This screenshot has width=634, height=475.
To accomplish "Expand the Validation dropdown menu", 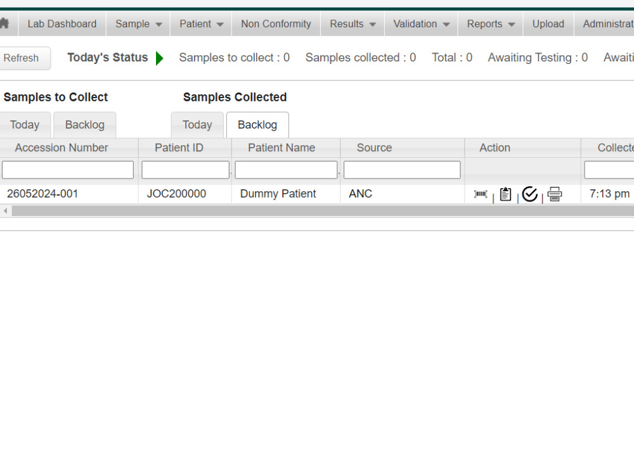I will point(421,24).
